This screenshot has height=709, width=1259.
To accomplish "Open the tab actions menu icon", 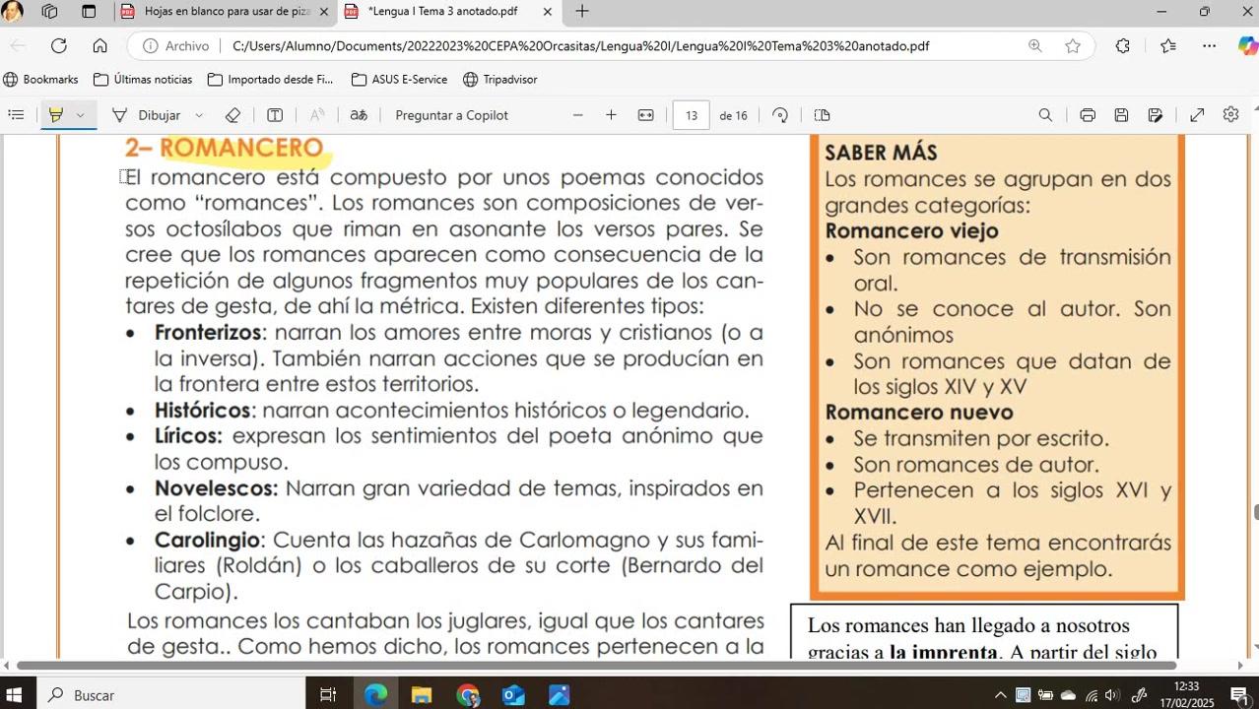I will (89, 12).
